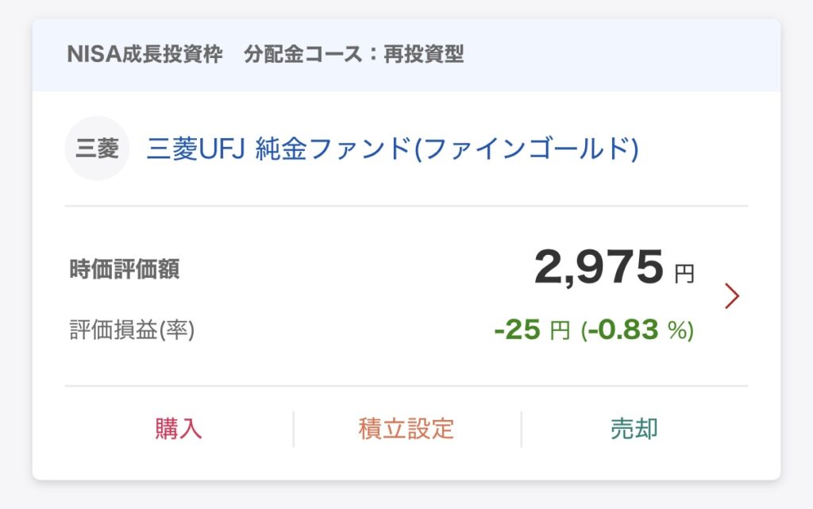Open 三菱UFJ 純金ファンド(ファインゴールド) fund link

392,149
